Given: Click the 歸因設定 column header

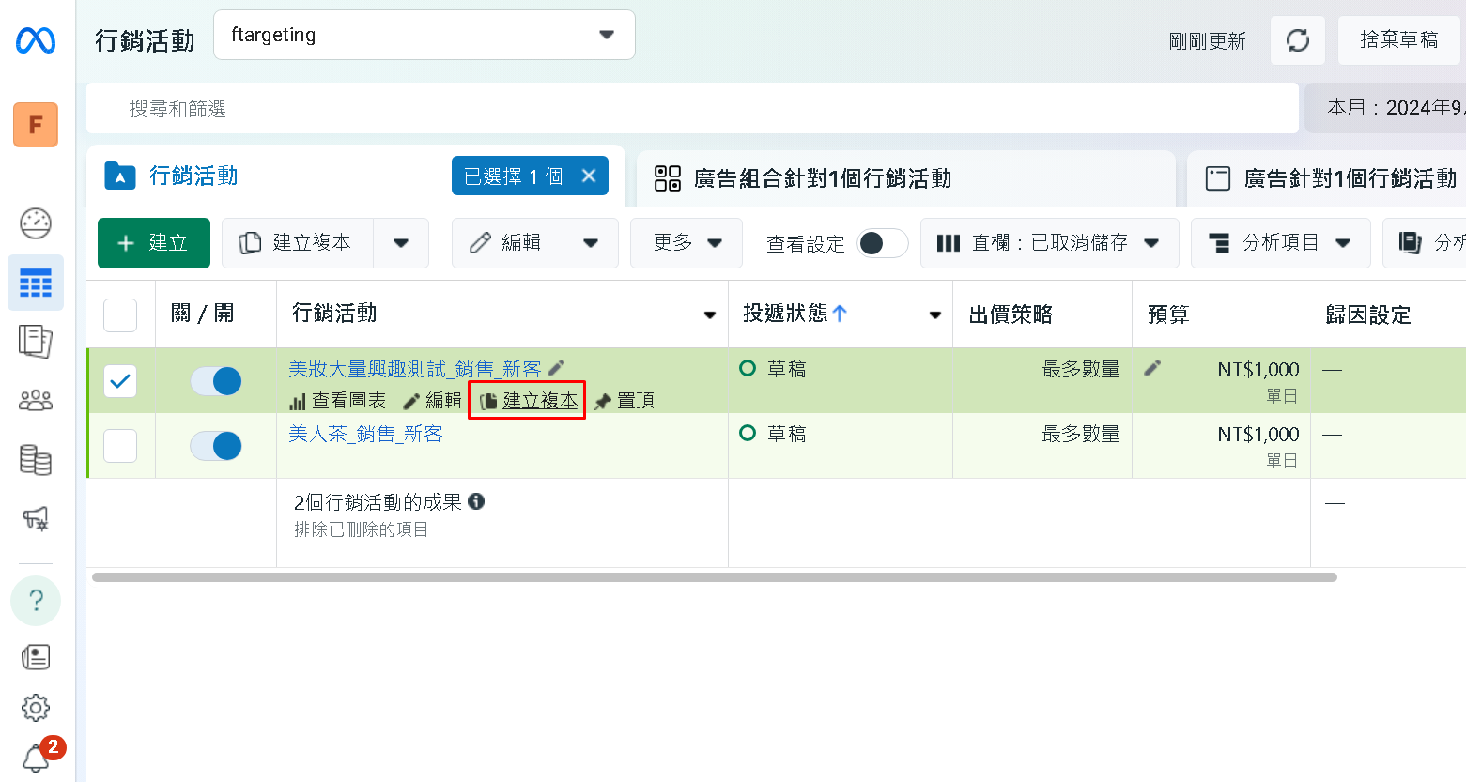Looking at the screenshot, I should 1368,315.
